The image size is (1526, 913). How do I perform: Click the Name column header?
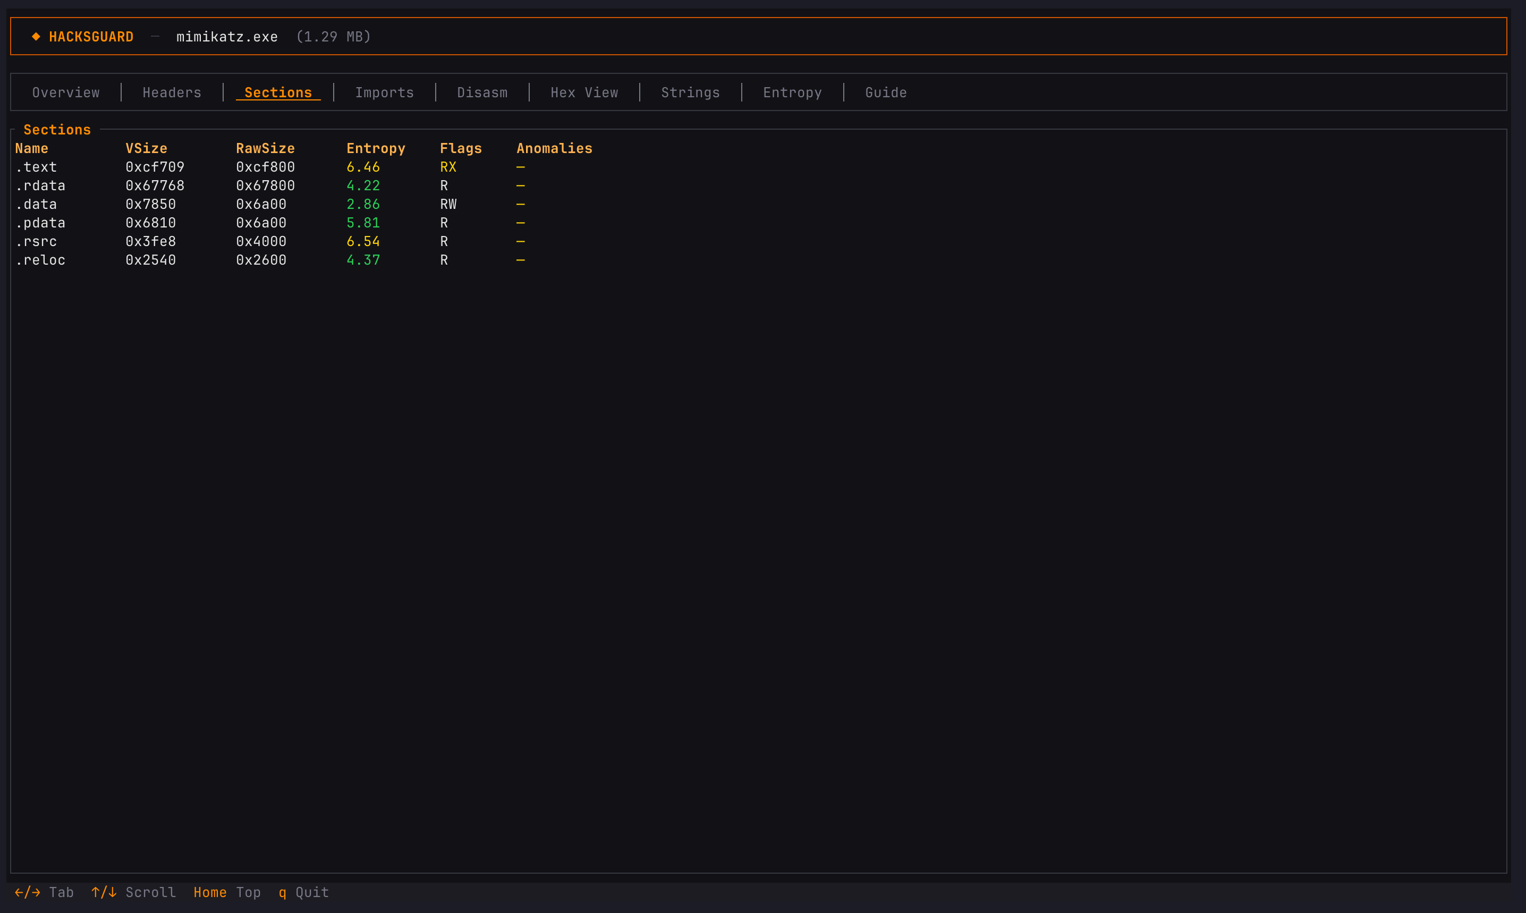coord(31,148)
